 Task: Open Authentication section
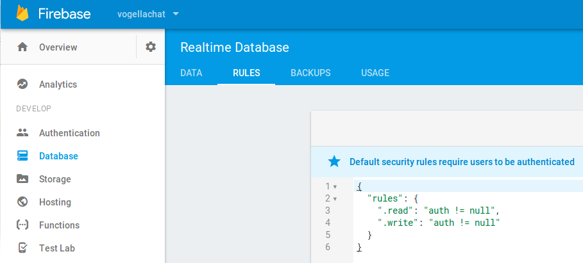[69, 133]
